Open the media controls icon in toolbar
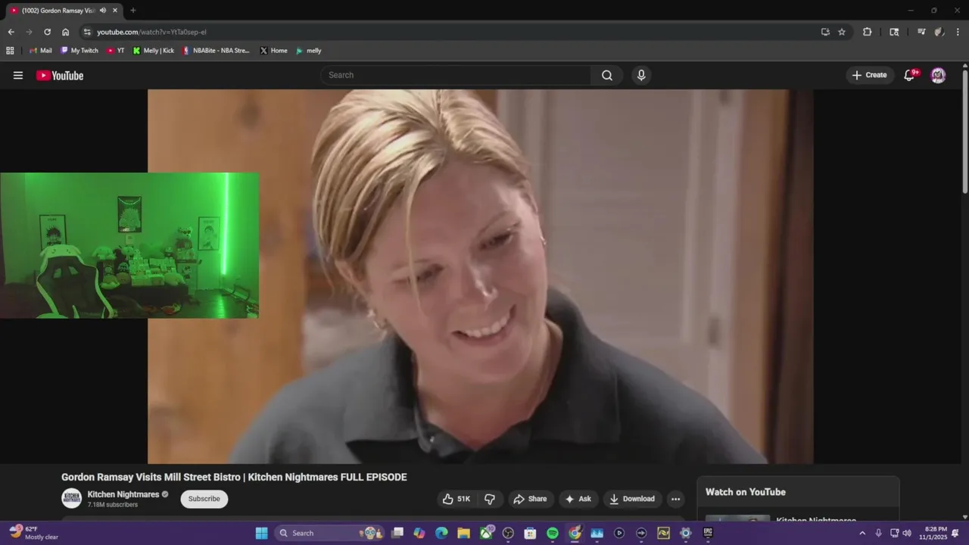Image resolution: width=969 pixels, height=545 pixels. pyautogui.click(x=921, y=32)
